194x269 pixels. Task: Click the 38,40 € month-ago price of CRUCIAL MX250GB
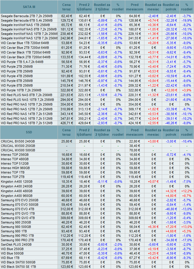pos(135,146)
